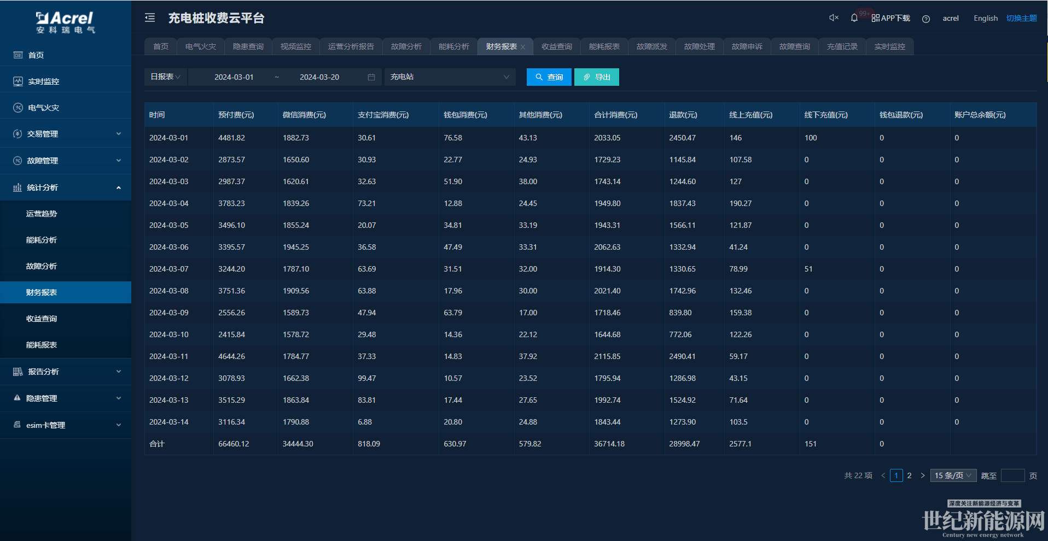The width and height of the screenshot is (1048, 541).
Task: Go to 首页 in the sidebar
Action: click(x=36, y=55)
